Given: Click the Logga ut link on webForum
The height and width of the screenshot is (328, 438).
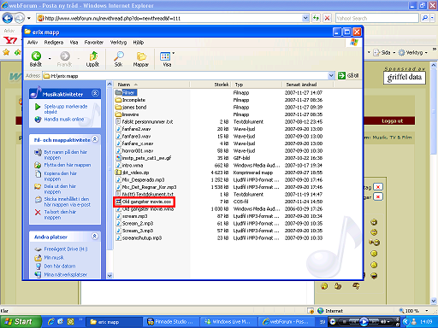Looking at the screenshot, I should tap(392, 121).
